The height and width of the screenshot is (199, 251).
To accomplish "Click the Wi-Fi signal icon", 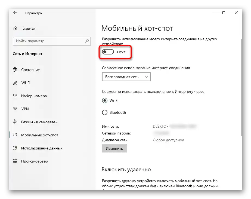I will (x=15, y=83).
